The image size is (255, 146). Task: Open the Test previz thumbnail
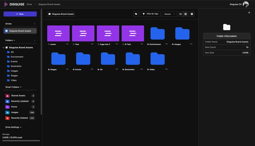point(83,33)
